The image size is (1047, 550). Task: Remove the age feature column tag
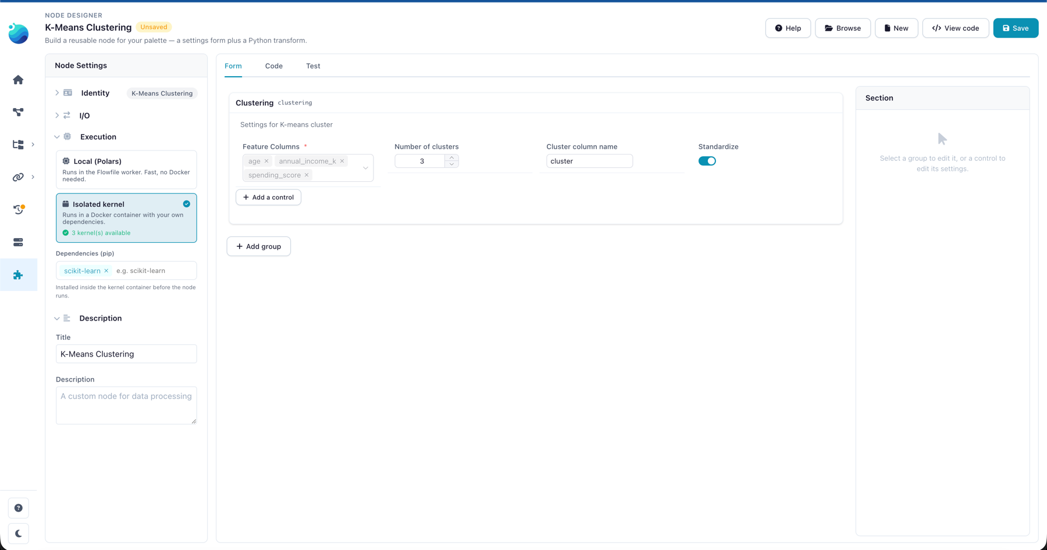tap(266, 161)
